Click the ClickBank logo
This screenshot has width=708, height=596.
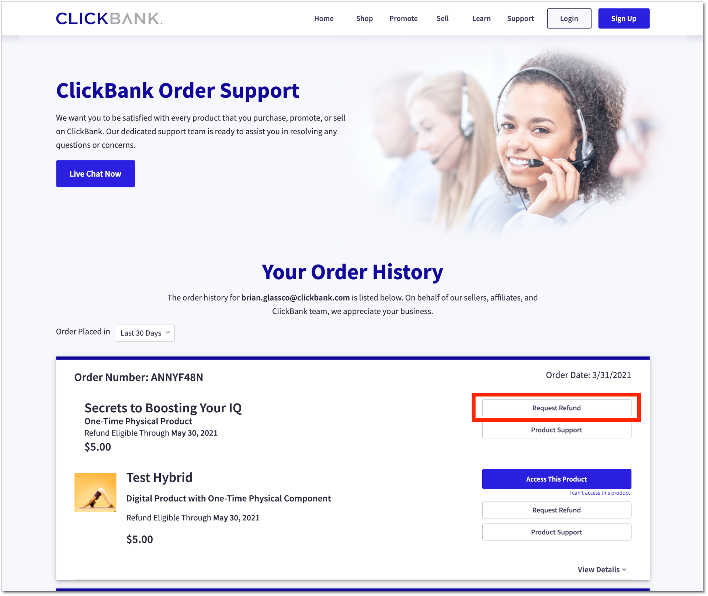click(x=109, y=18)
